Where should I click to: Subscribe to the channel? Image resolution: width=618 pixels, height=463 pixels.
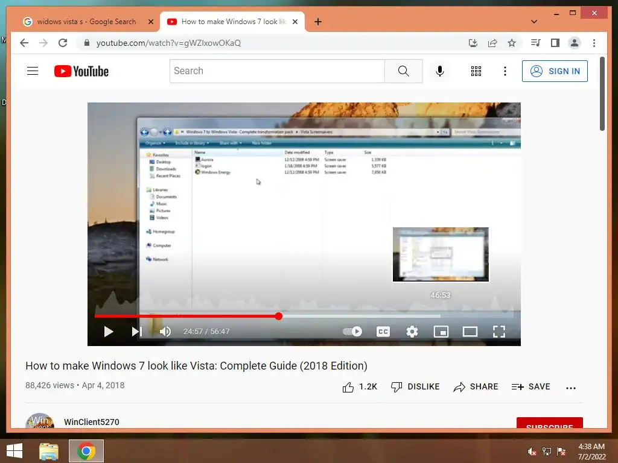549,423
